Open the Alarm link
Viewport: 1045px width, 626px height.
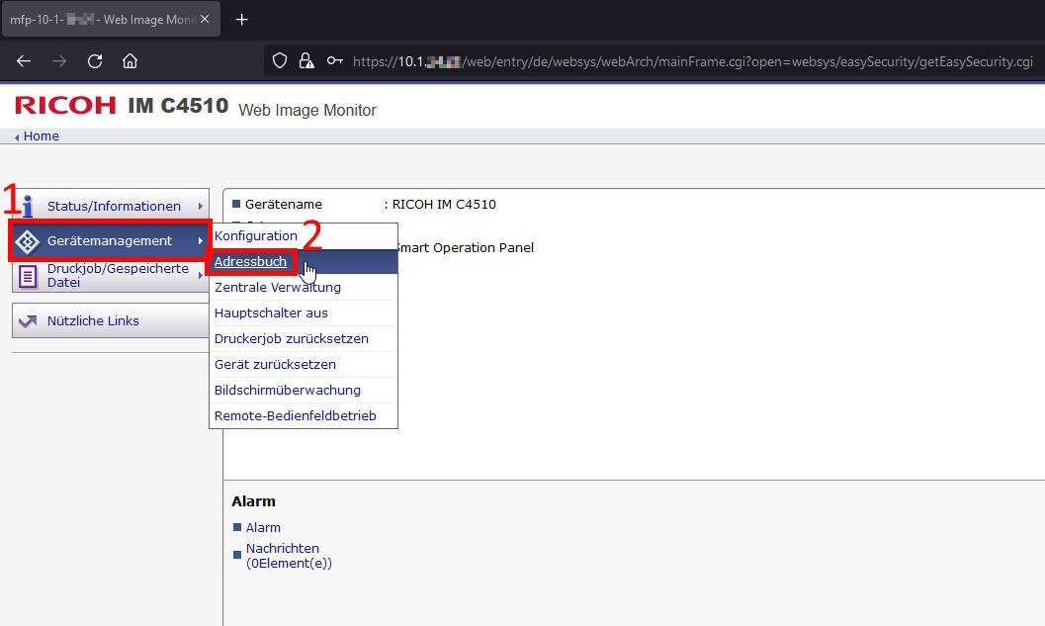pos(263,527)
